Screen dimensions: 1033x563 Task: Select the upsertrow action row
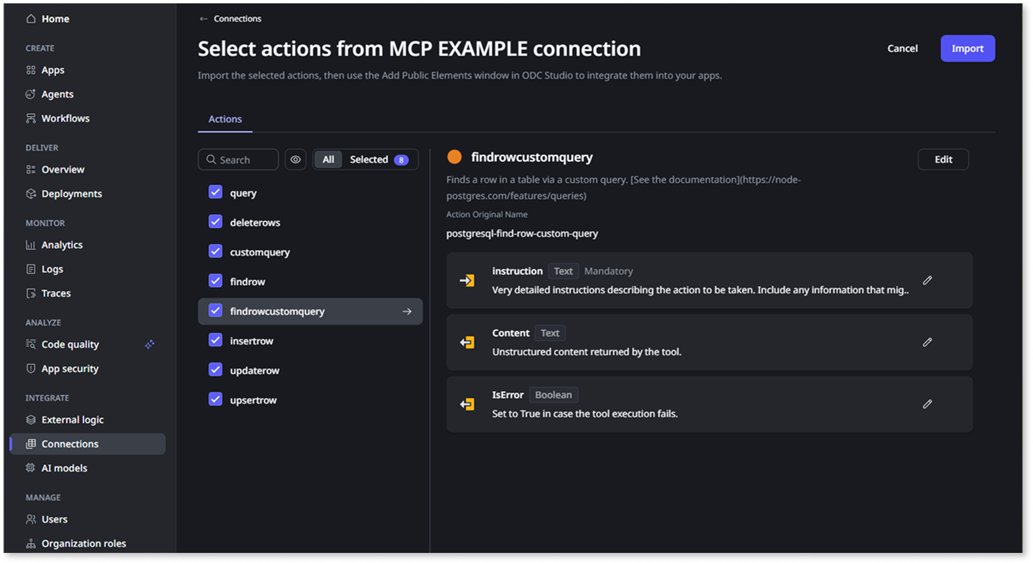tap(310, 400)
